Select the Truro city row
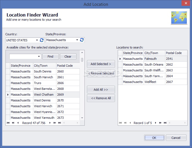 coord(43,83)
